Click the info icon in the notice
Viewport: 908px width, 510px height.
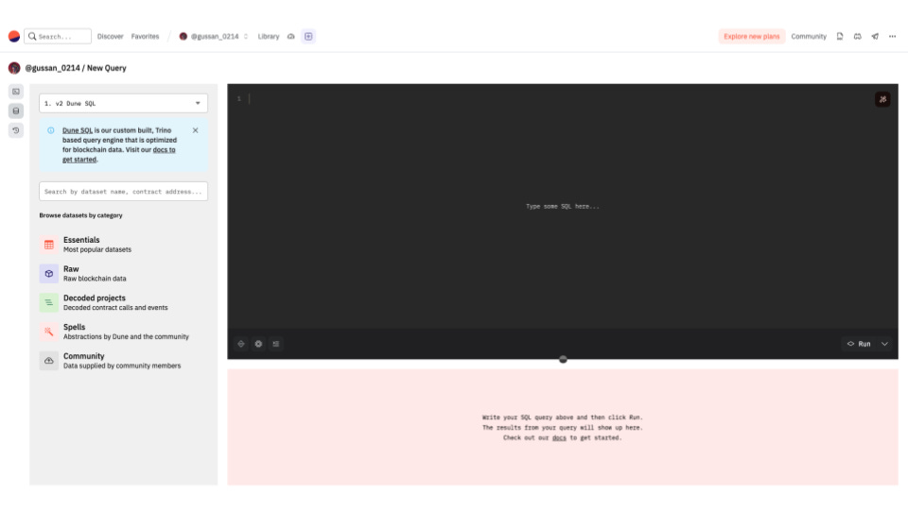tap(51, 130)
